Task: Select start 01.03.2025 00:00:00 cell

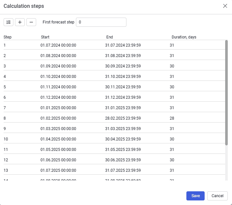Action: coord(58,129)
